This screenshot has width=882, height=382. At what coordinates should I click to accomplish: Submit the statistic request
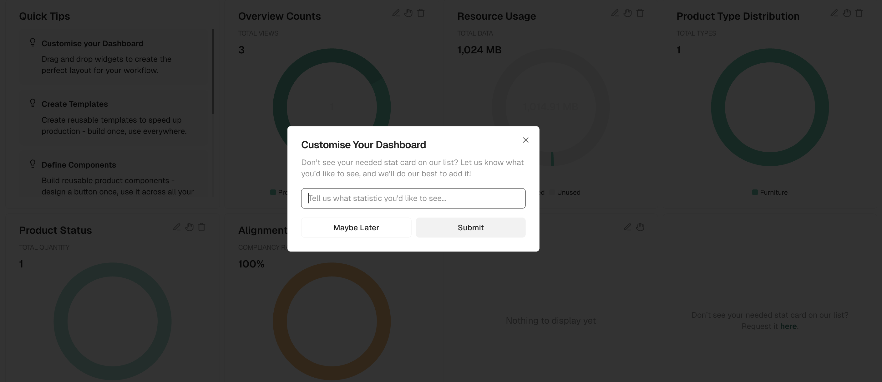click(x=470, y=228)
